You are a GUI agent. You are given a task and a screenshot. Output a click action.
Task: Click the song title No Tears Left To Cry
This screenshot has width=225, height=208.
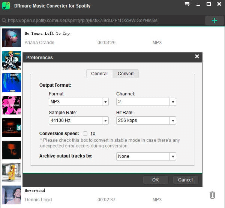tap(47, 34)
